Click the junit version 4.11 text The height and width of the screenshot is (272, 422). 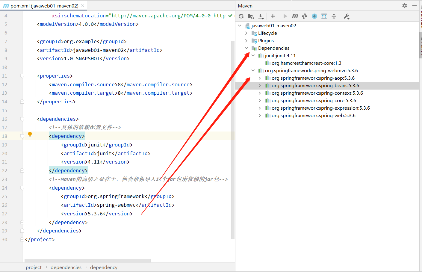tap(94, 162)
